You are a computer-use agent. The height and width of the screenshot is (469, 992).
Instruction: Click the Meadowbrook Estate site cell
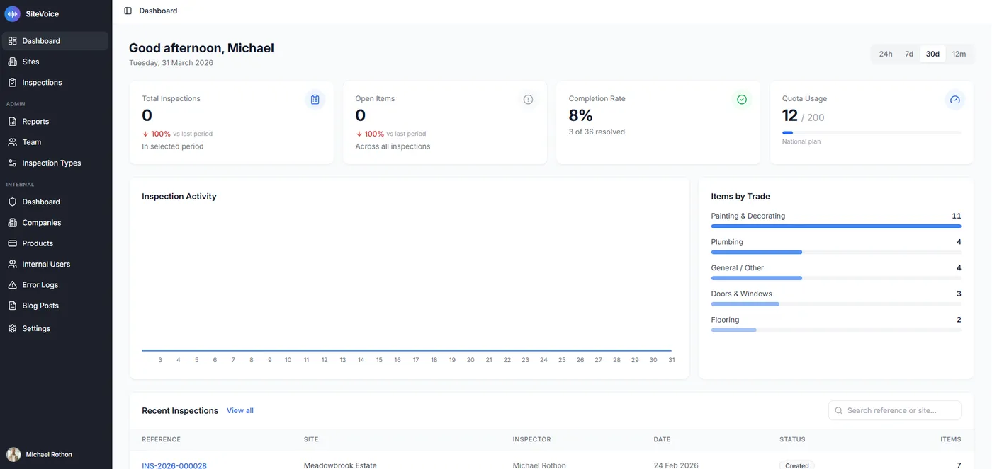click(x=340, y=465)
